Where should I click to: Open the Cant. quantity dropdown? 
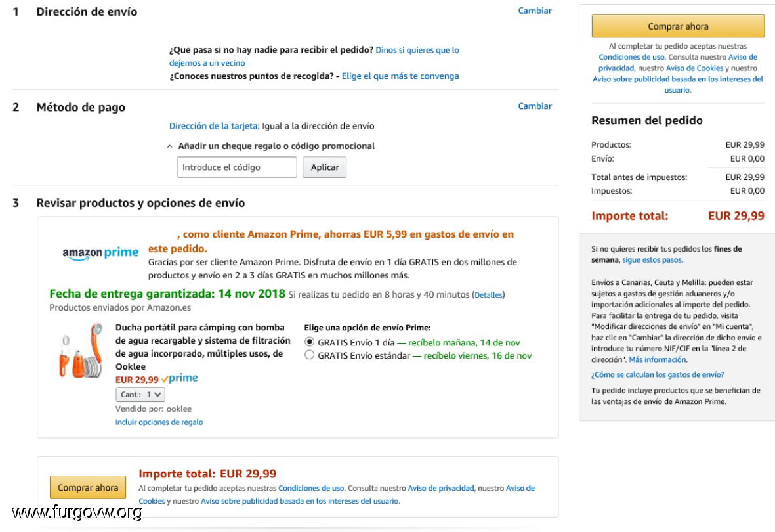140,395
